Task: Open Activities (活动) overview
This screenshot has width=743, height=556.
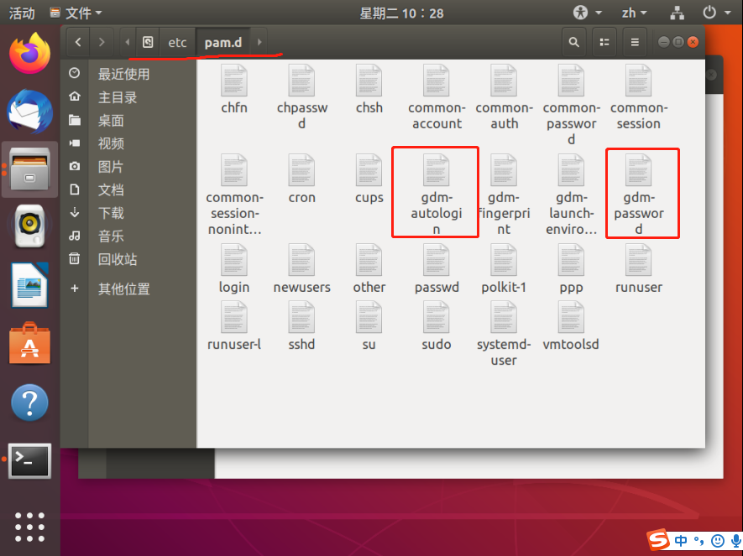Action: click(x=22, y=13)
